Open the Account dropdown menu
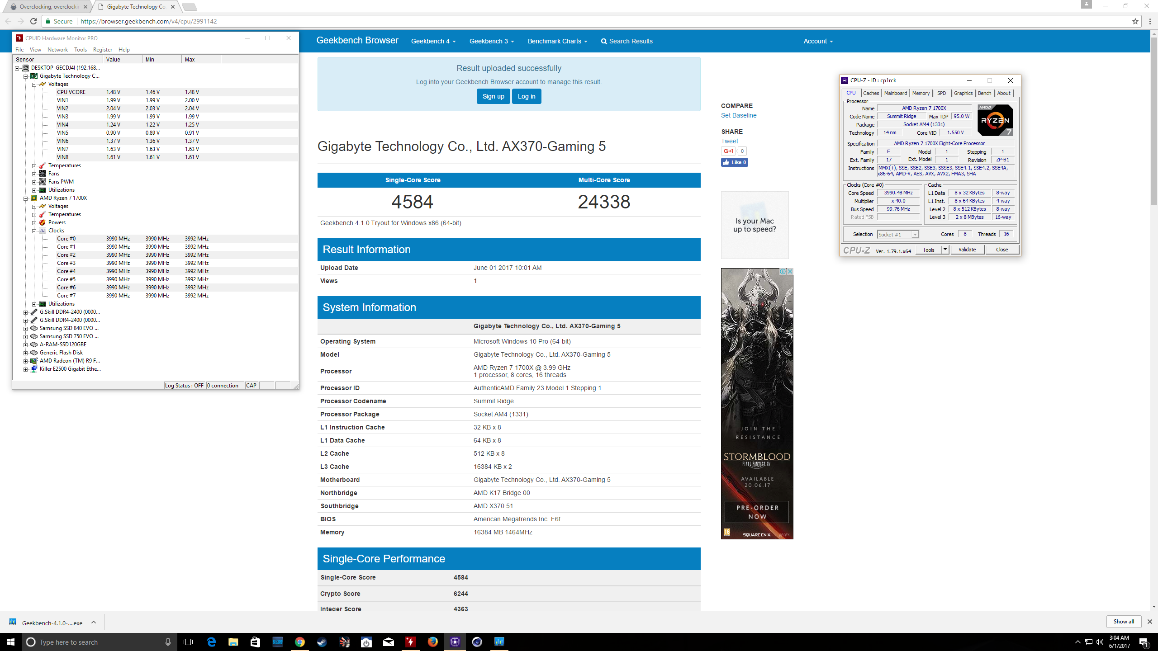Viewport: 1158px width, 651px height. pyautogui.click(x=818, y=41)
